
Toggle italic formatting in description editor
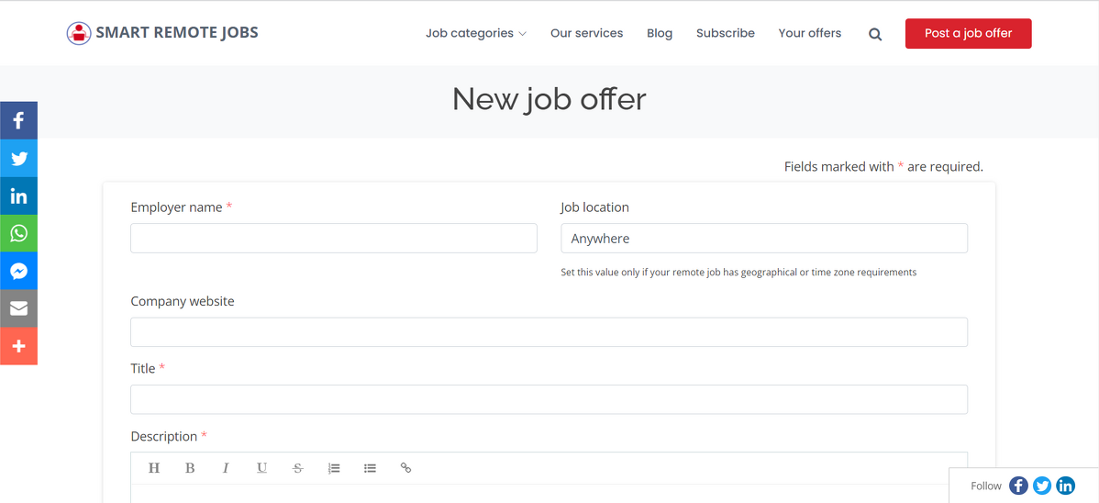click(x=226, y=468)
